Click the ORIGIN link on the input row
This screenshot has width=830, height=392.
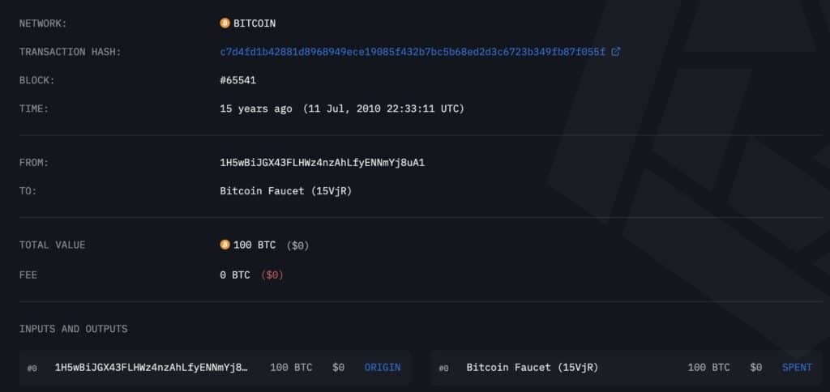coord(383,368)
